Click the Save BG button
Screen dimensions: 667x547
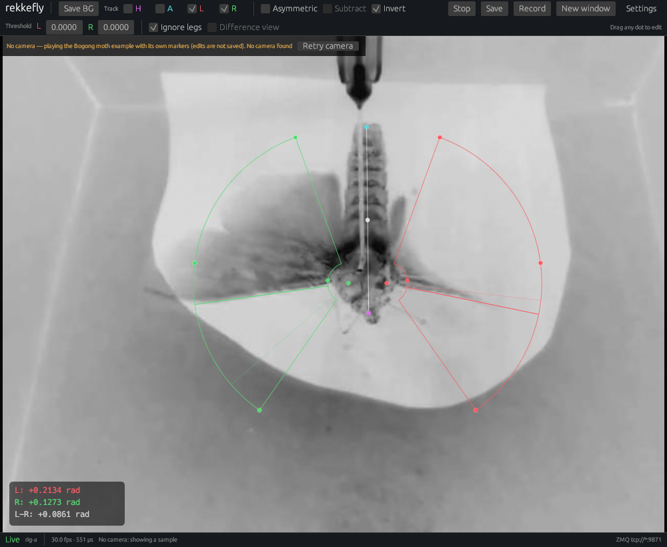(x=79, y=9)
